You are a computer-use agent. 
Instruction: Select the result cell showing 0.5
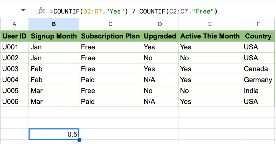(54, 134)
